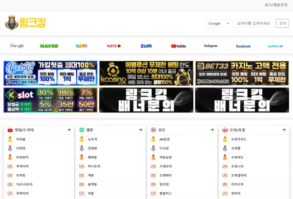Open the Instagram logo link
The width and height of the screenshot is (293, 199).
click(211, 46)
